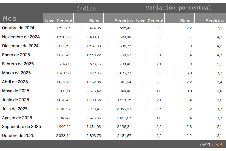Click the Marzo de 2025 row label

pyautogui.click(x=16, y=73)
